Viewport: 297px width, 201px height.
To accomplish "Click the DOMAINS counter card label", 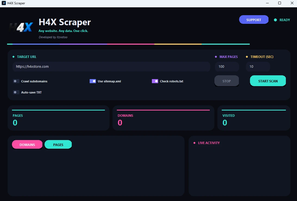I will [125, 115].
